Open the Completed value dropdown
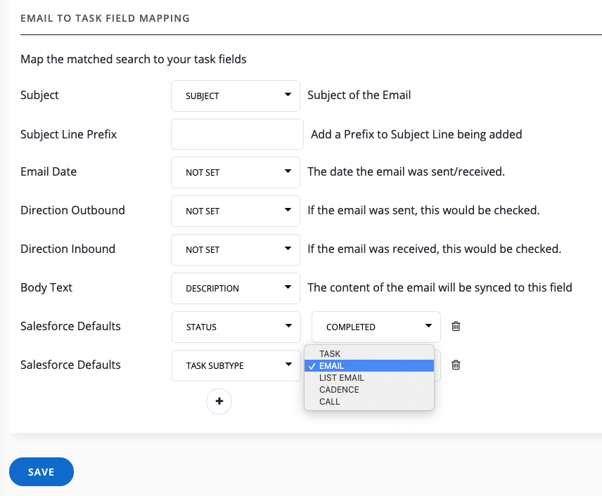This screenshot has height=496, width=602. pyautogui.click(x=376, y=327)
